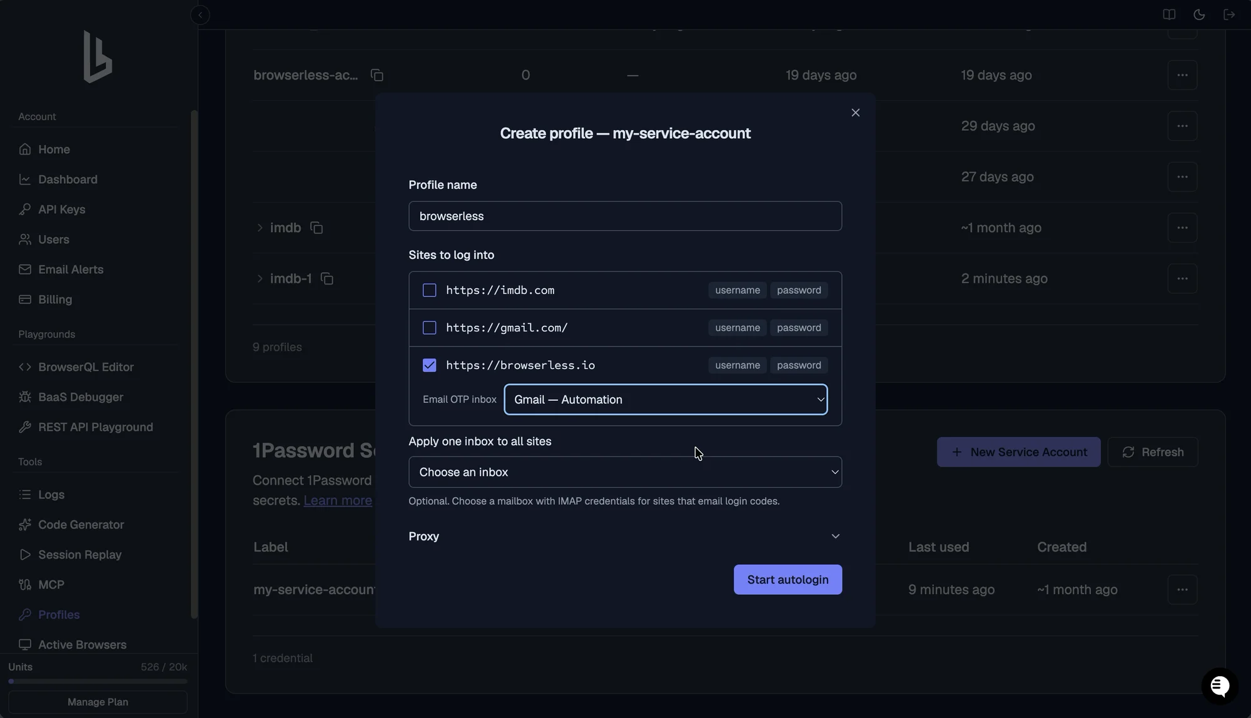Click the sidebar scrollbar
Image resolution: width=1251 pixels, height=718 pixels.
point(194,364)
